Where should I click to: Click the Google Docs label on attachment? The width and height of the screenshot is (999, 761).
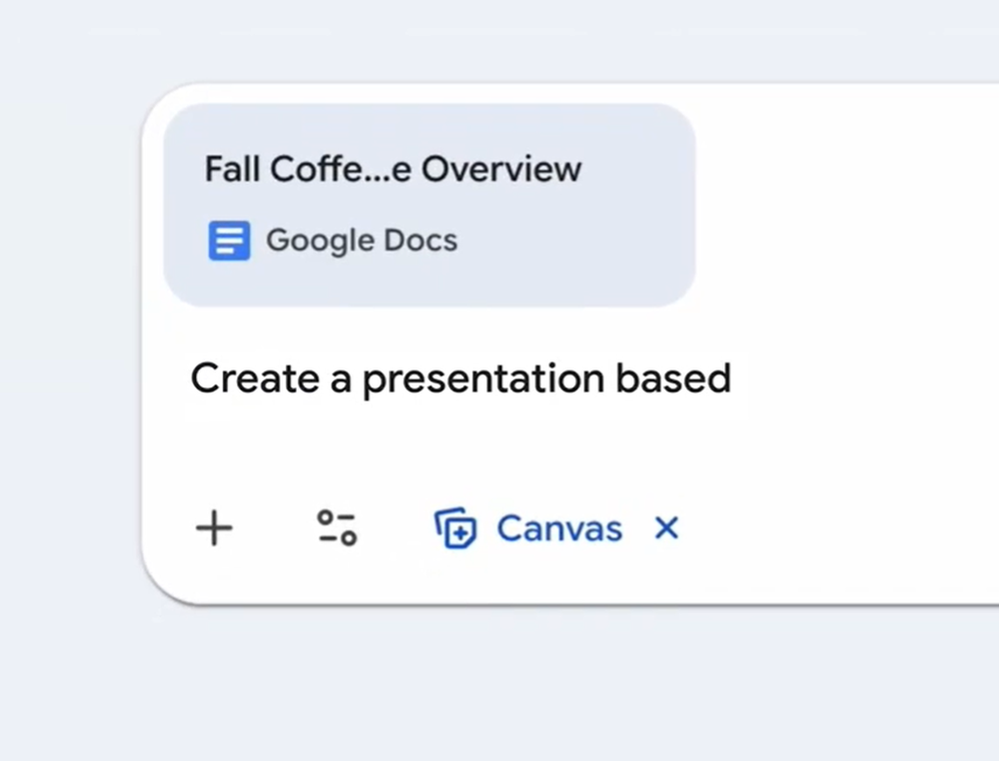tap(361, 241)
